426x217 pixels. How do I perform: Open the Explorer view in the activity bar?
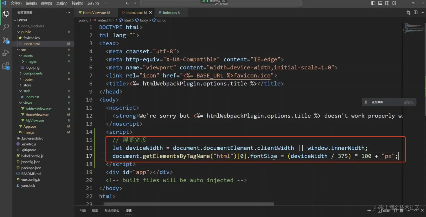tap(6, 14)
